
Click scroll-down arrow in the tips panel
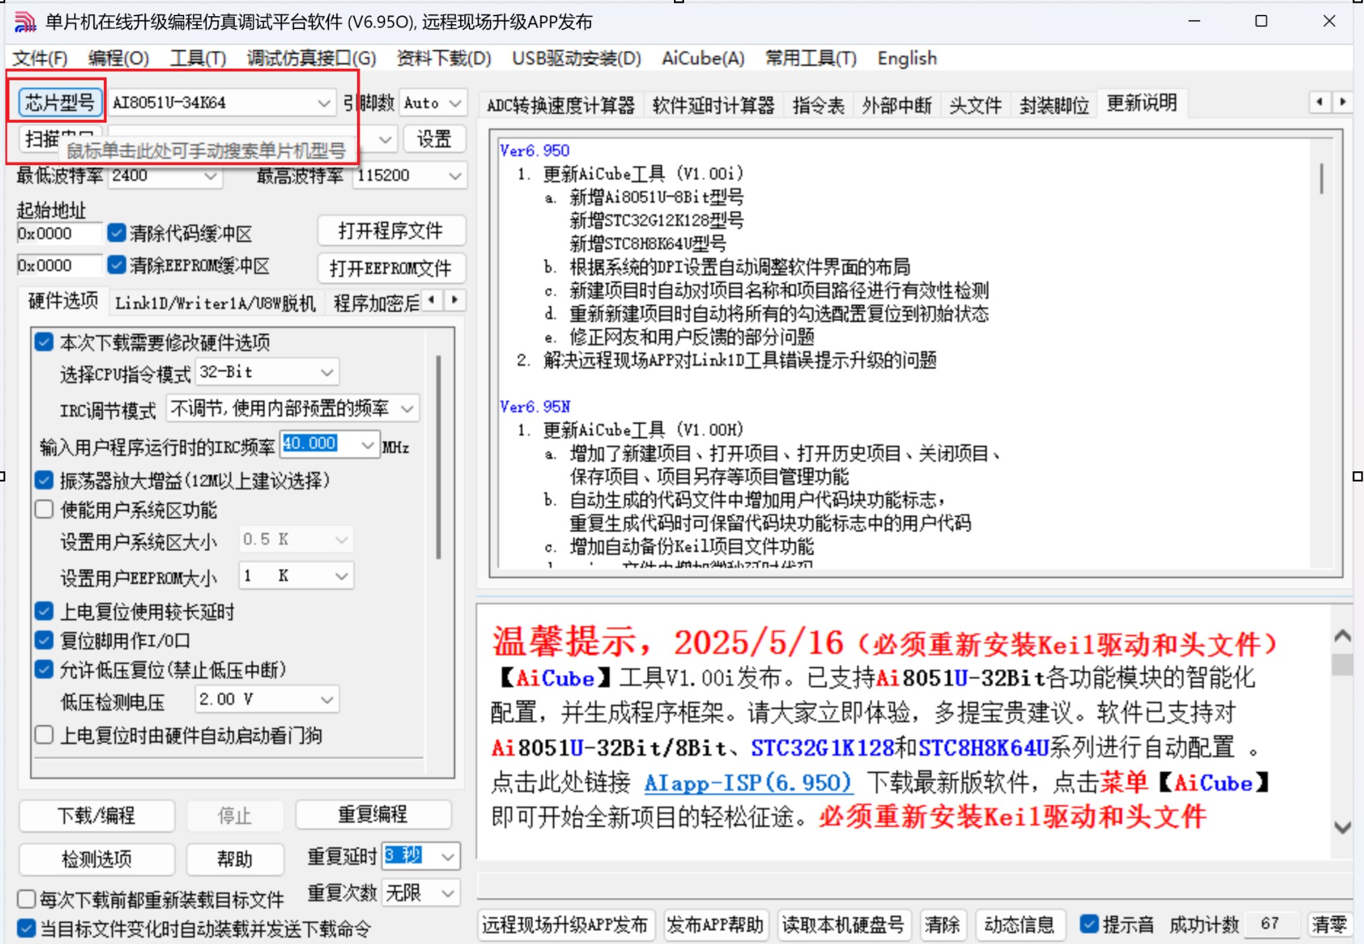[1342, 828]
